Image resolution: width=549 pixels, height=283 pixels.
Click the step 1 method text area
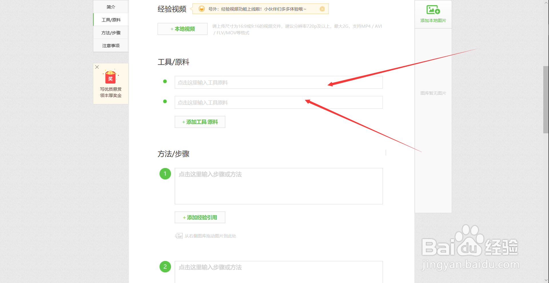coord(279,186)
